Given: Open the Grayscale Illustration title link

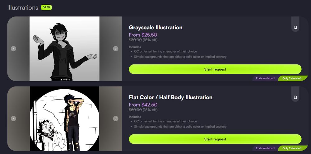Looking at the screenshot, I should point(156,27).
